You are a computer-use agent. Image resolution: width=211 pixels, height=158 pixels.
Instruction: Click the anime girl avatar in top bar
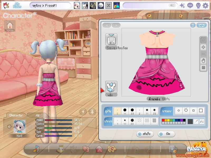[x=77, y=6]
